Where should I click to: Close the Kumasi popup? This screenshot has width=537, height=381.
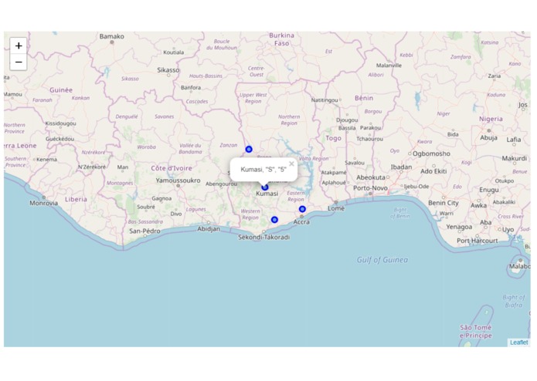pos(291,164)
